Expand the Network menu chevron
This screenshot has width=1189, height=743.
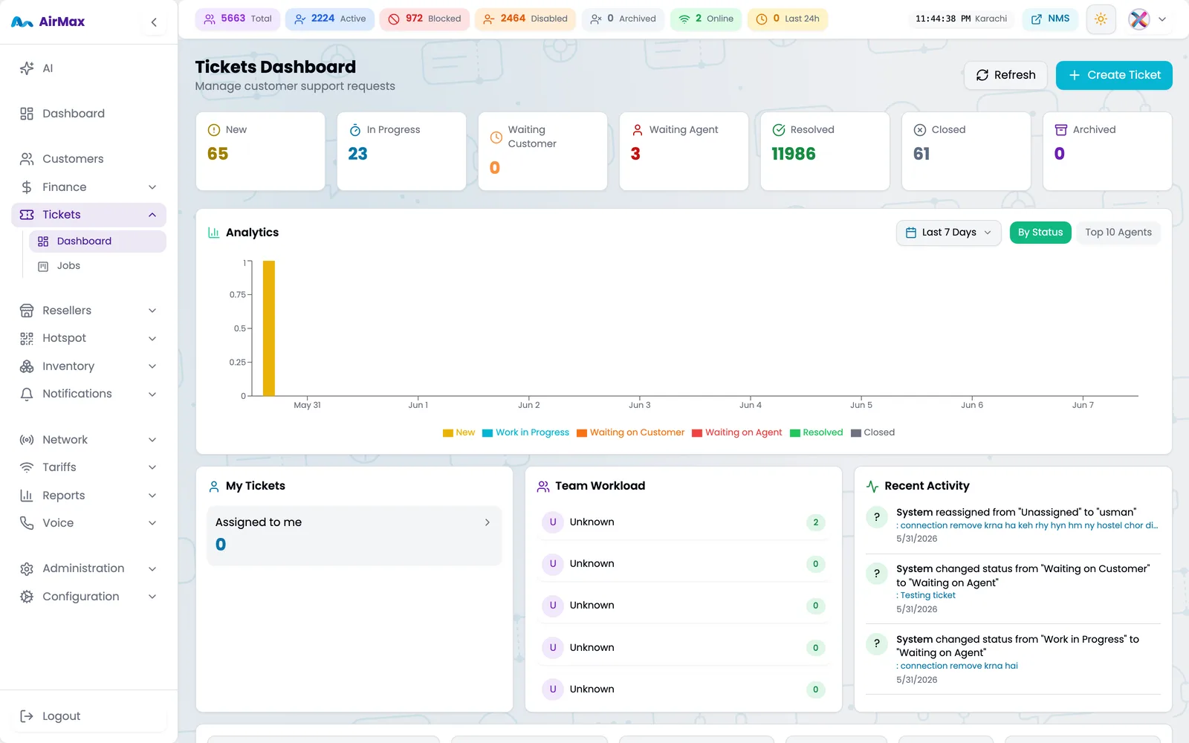152,440
